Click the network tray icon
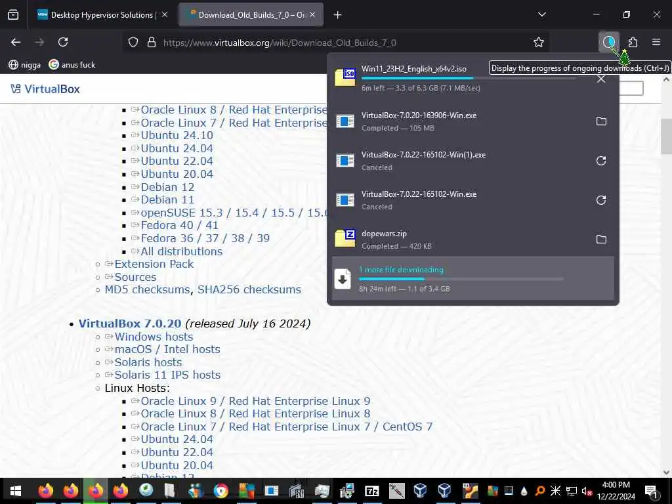The height and width of the screenshot is (504, 672). (572, 491)
